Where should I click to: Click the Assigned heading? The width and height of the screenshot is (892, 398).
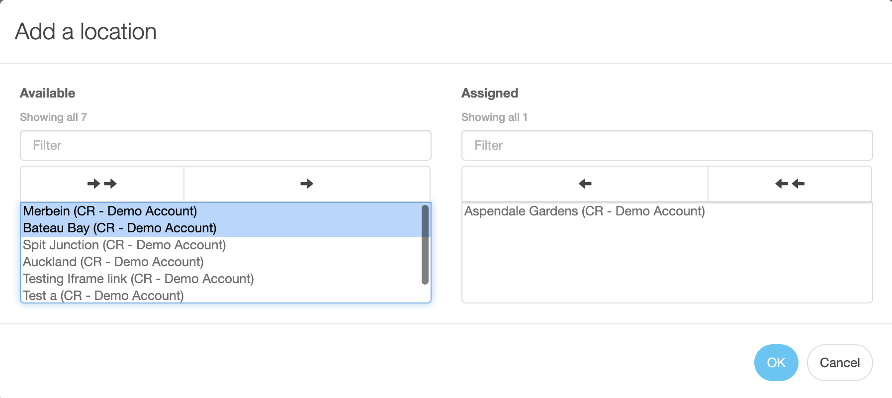pos(490,93)
